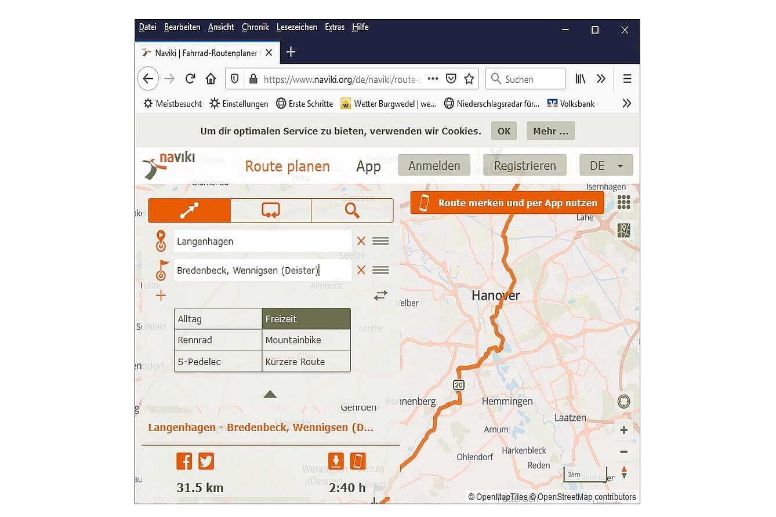Click the Naviki logo
The image size is (776, 517).
[x=169, y=165]
